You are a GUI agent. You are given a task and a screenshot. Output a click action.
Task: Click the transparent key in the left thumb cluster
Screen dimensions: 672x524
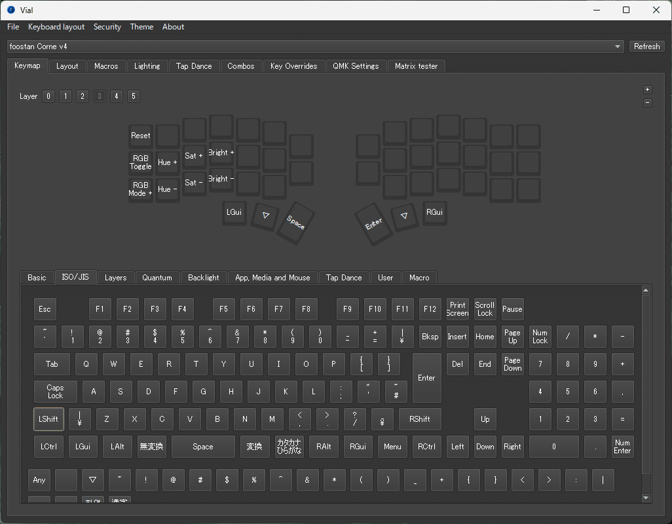[x=265, y=217]
